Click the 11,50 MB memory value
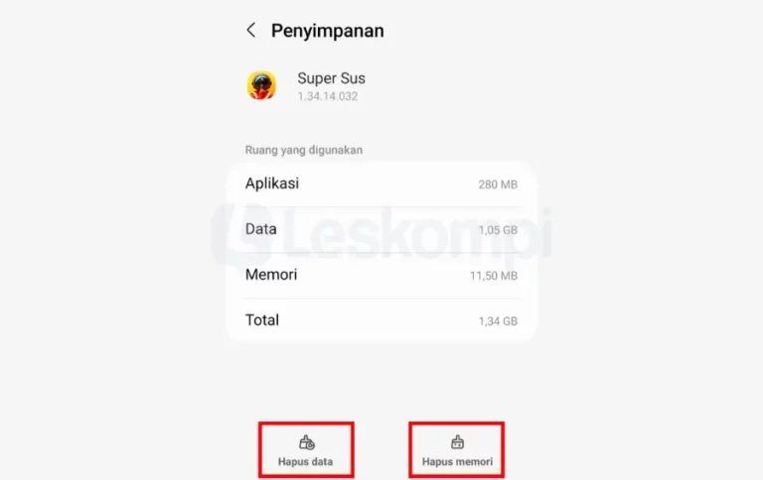The height and width of the screenshot is (480, 763). [x=494, y=276]
